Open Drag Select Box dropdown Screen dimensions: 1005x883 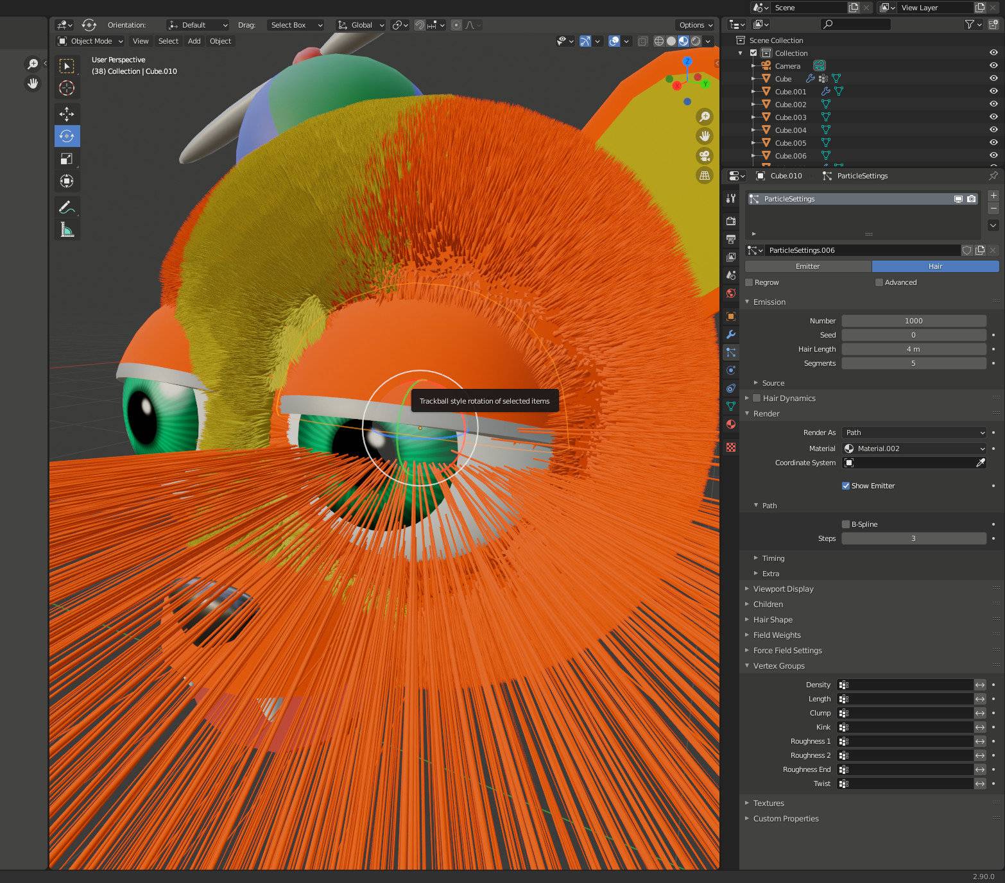tap(295, 25)
